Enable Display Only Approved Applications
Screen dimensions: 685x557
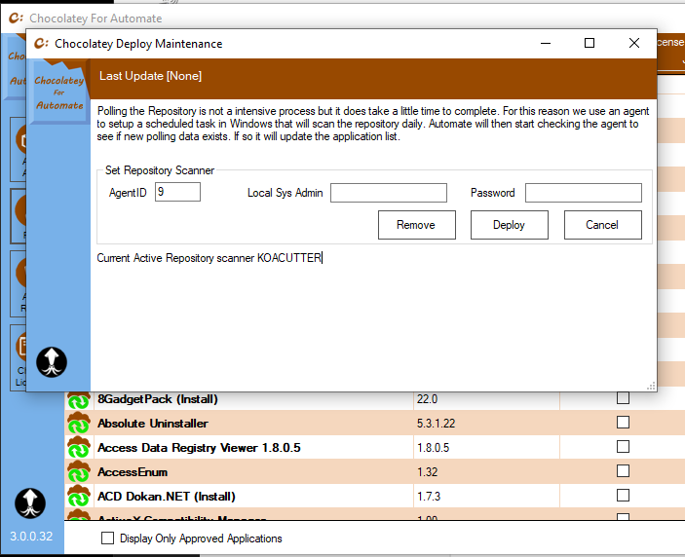point(108,538)
